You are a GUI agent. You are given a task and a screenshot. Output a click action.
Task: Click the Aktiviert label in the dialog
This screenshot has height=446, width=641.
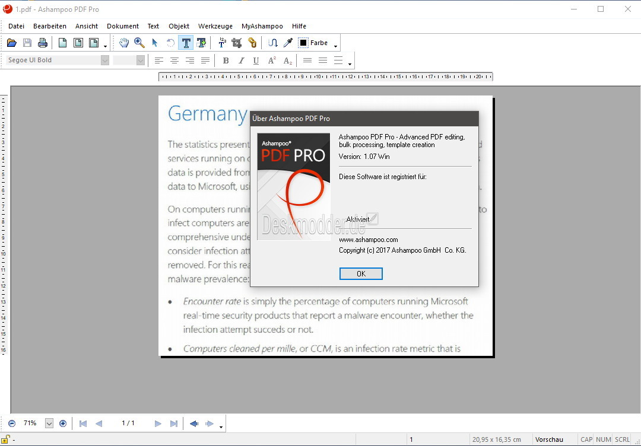click(x=358, y=219)
